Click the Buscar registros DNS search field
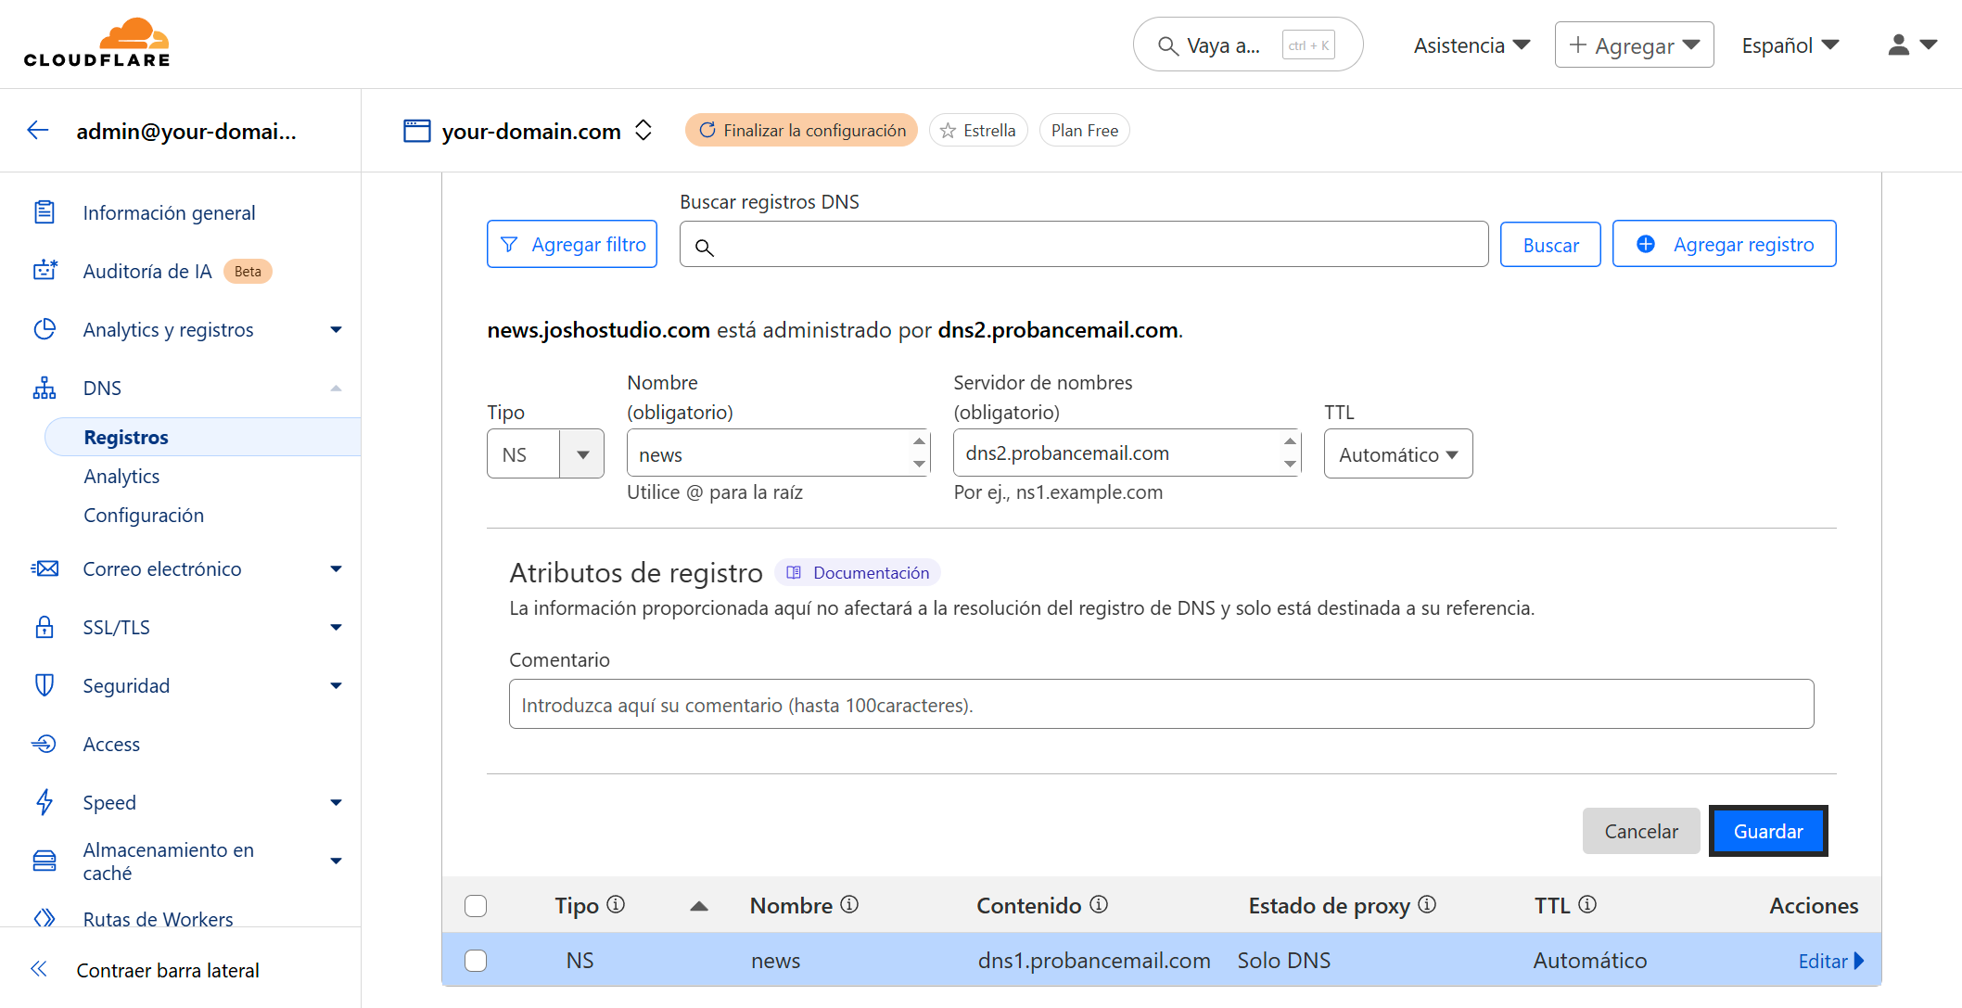Screen dimensions: 1962x1008 1084,244
